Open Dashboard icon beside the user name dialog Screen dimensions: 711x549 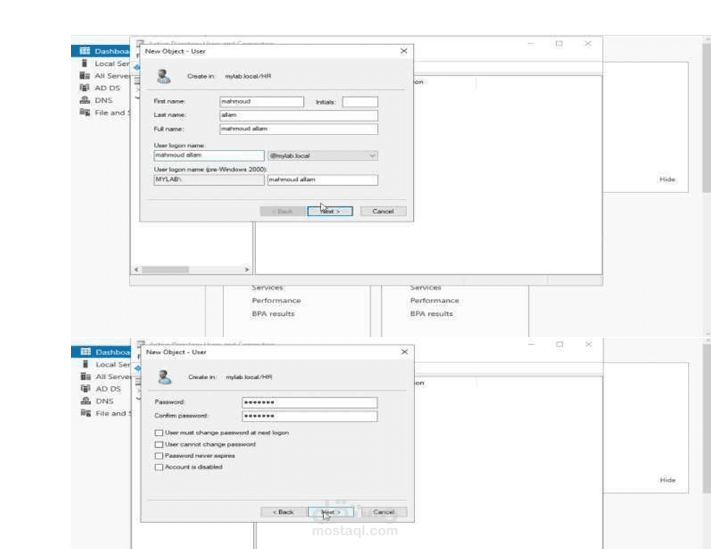(x=85, y=51)
